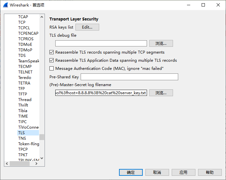This screenshot has width=226, height=180.
Task: Select TDMoE protocol entry
Action: click(25, 45)
